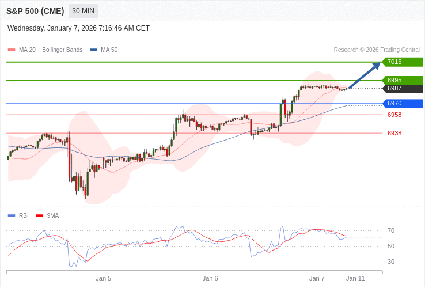
Task: Click the 9MA legend label
Action: (53, 216)
